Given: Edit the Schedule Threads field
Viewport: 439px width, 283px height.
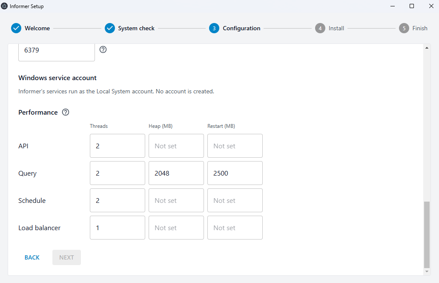Looking at the screenshot, I should point(118,200).
